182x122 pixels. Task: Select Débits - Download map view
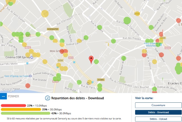pyautogui.click(x=158, y=112)
